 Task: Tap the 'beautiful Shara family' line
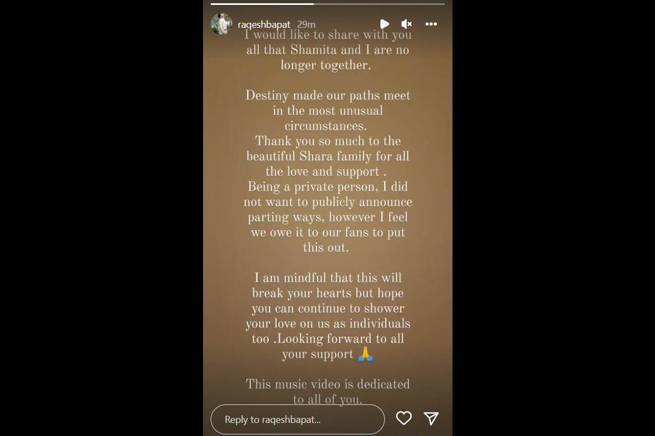click(x=327, y=156)
